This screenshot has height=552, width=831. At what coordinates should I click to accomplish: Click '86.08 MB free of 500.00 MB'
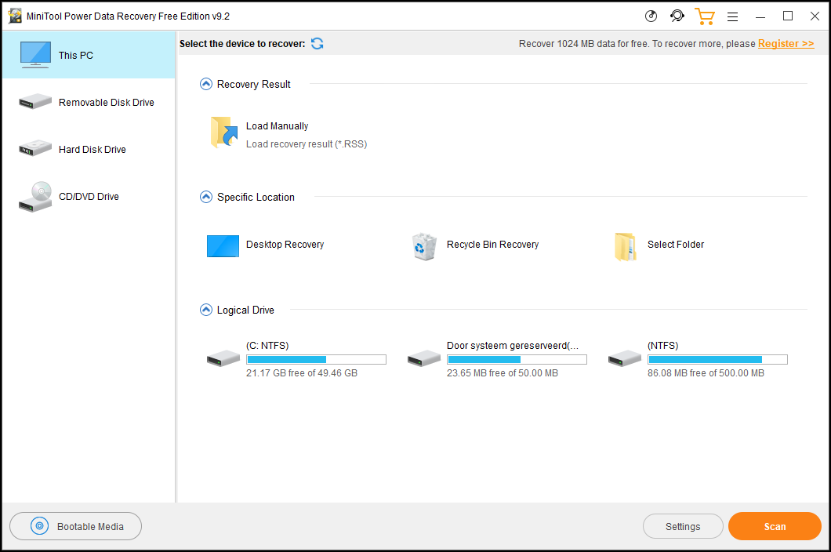click(706, 373)
